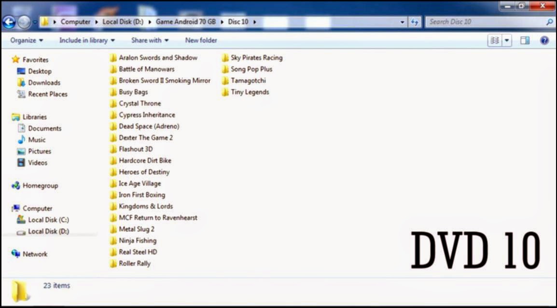Go to Game Android 70 GB breadcrumb

coord(186,22)
